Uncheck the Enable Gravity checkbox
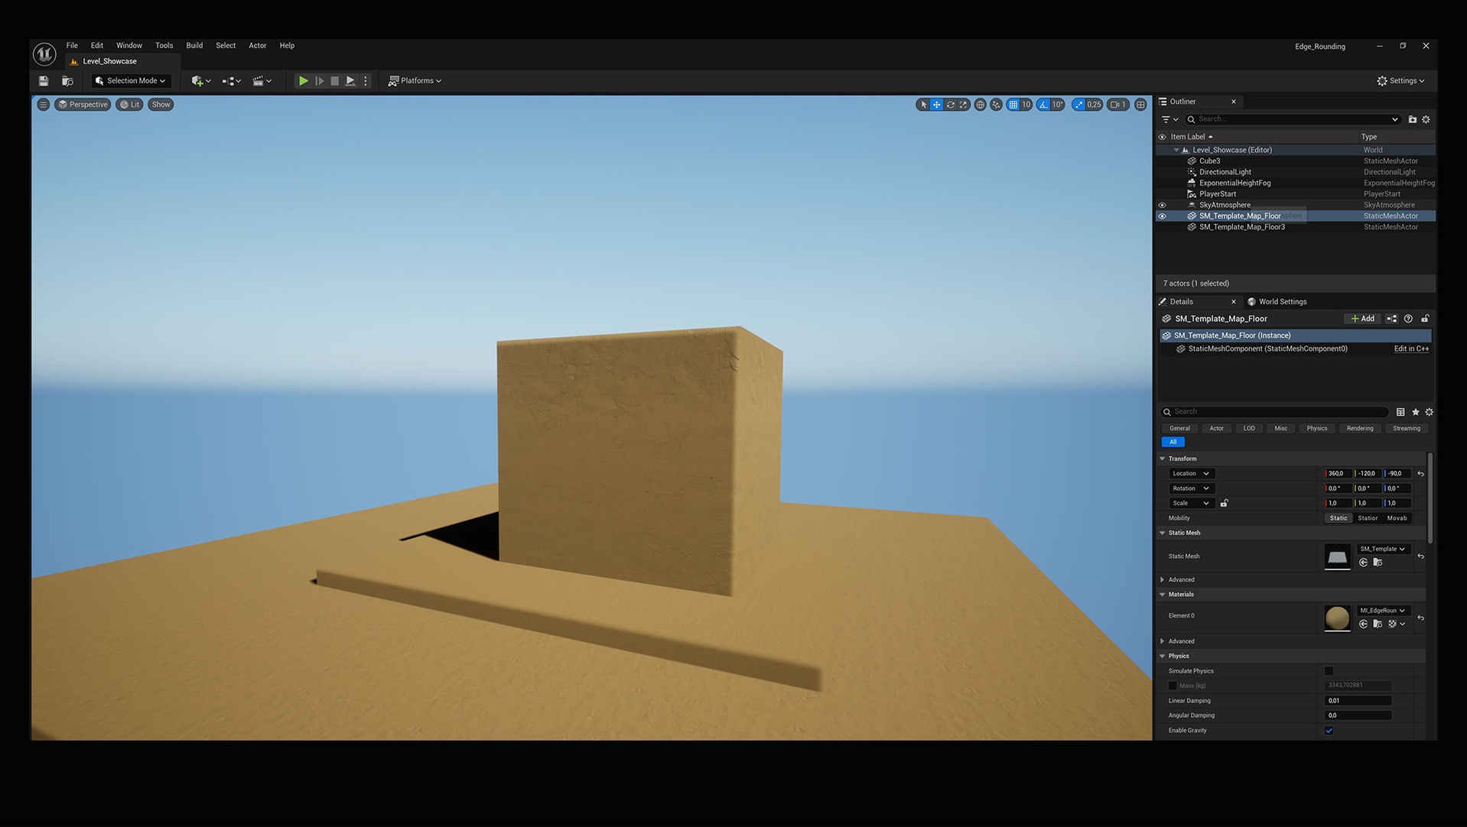 (1329, 731)
